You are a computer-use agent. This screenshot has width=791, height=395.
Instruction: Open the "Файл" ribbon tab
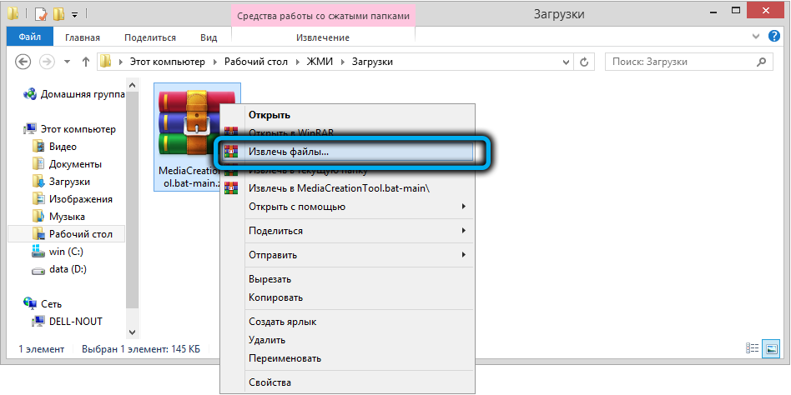coord(29,37)
